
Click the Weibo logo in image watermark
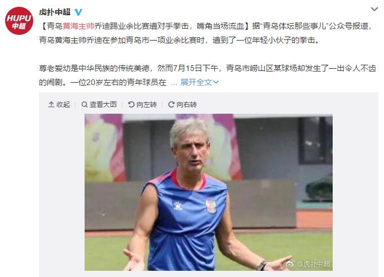pos(290,264)
